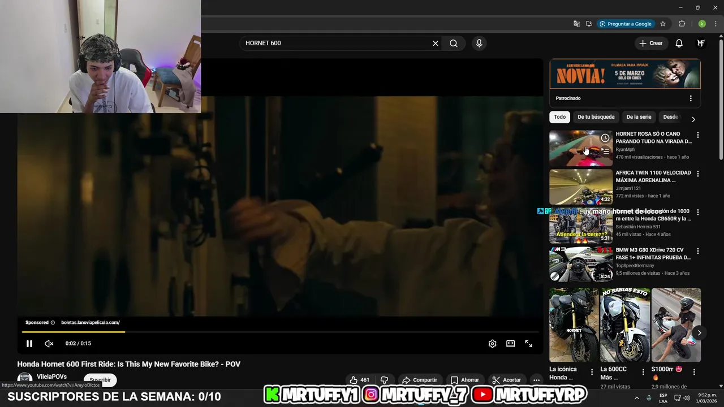
Task: Open options for La 600CC short
Action: click(x=643, y=372)
